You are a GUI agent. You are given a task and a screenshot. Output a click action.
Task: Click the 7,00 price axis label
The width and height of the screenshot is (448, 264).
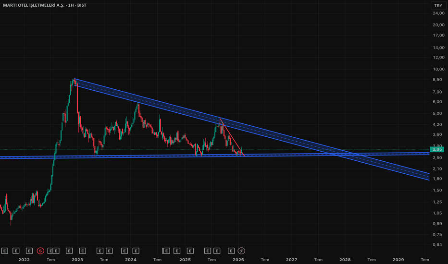437,92
